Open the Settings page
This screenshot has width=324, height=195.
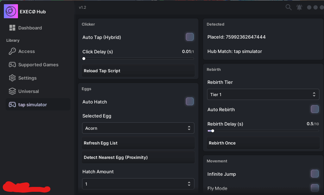click(38, 78)
